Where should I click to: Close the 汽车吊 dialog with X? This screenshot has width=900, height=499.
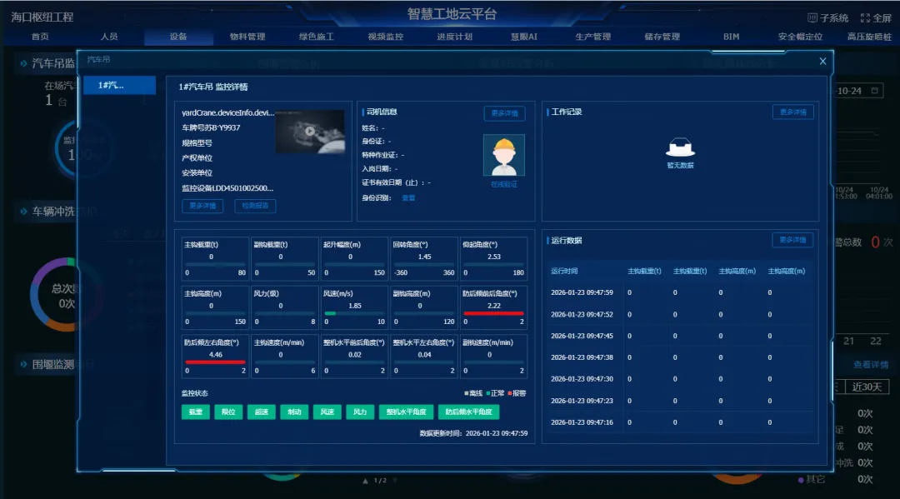[x=822, y=61]
